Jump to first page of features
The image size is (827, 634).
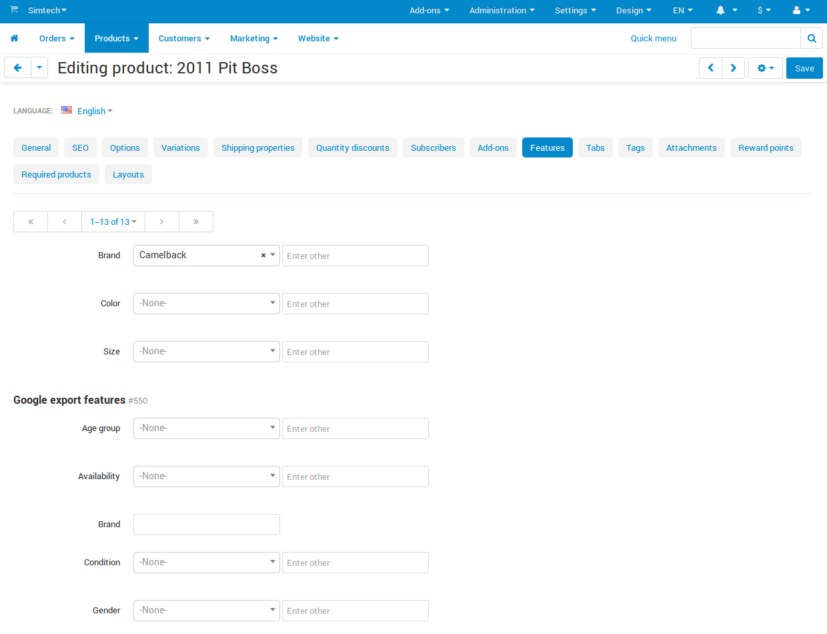tap(31, 222)
